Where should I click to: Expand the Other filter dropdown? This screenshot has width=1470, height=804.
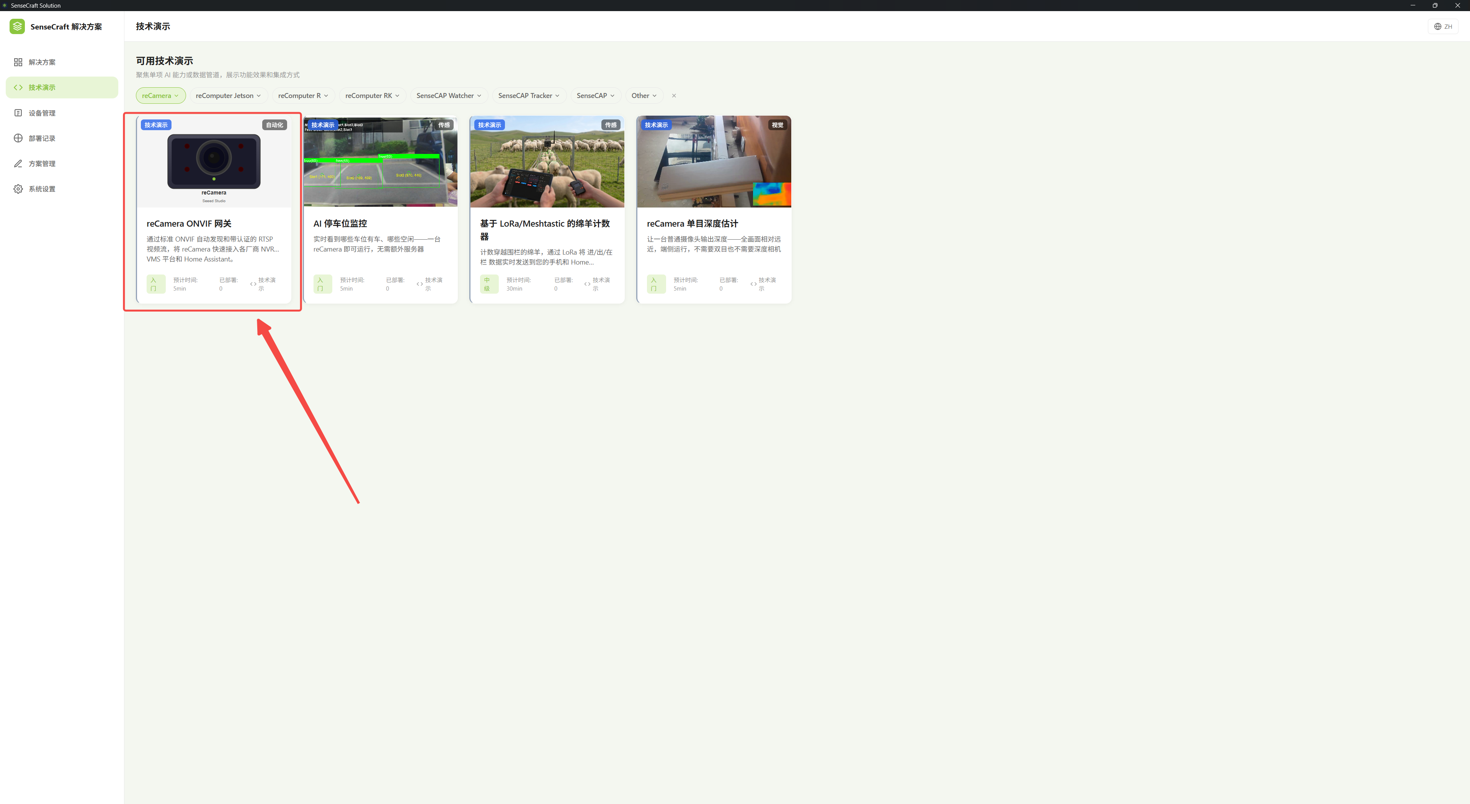[644, 96]
